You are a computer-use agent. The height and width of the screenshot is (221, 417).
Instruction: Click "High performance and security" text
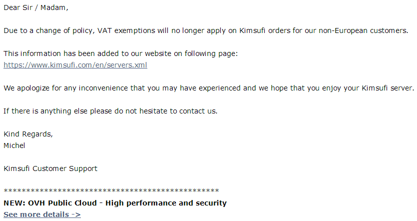166,203
